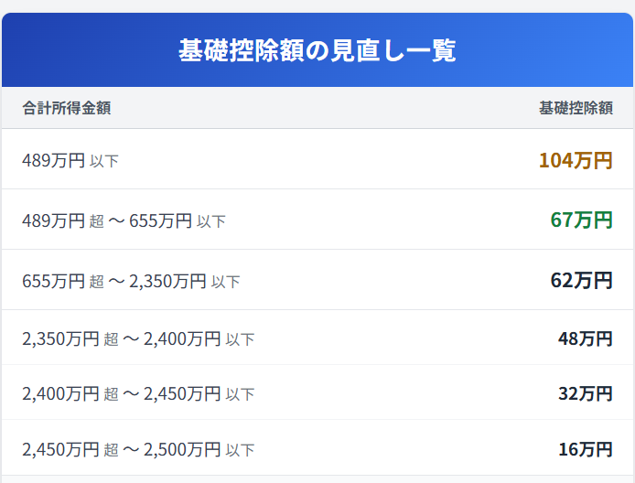This screenshot has height=483, width=635.
Task: Select the 32万円 deduction value
Action: click(585, 394)
